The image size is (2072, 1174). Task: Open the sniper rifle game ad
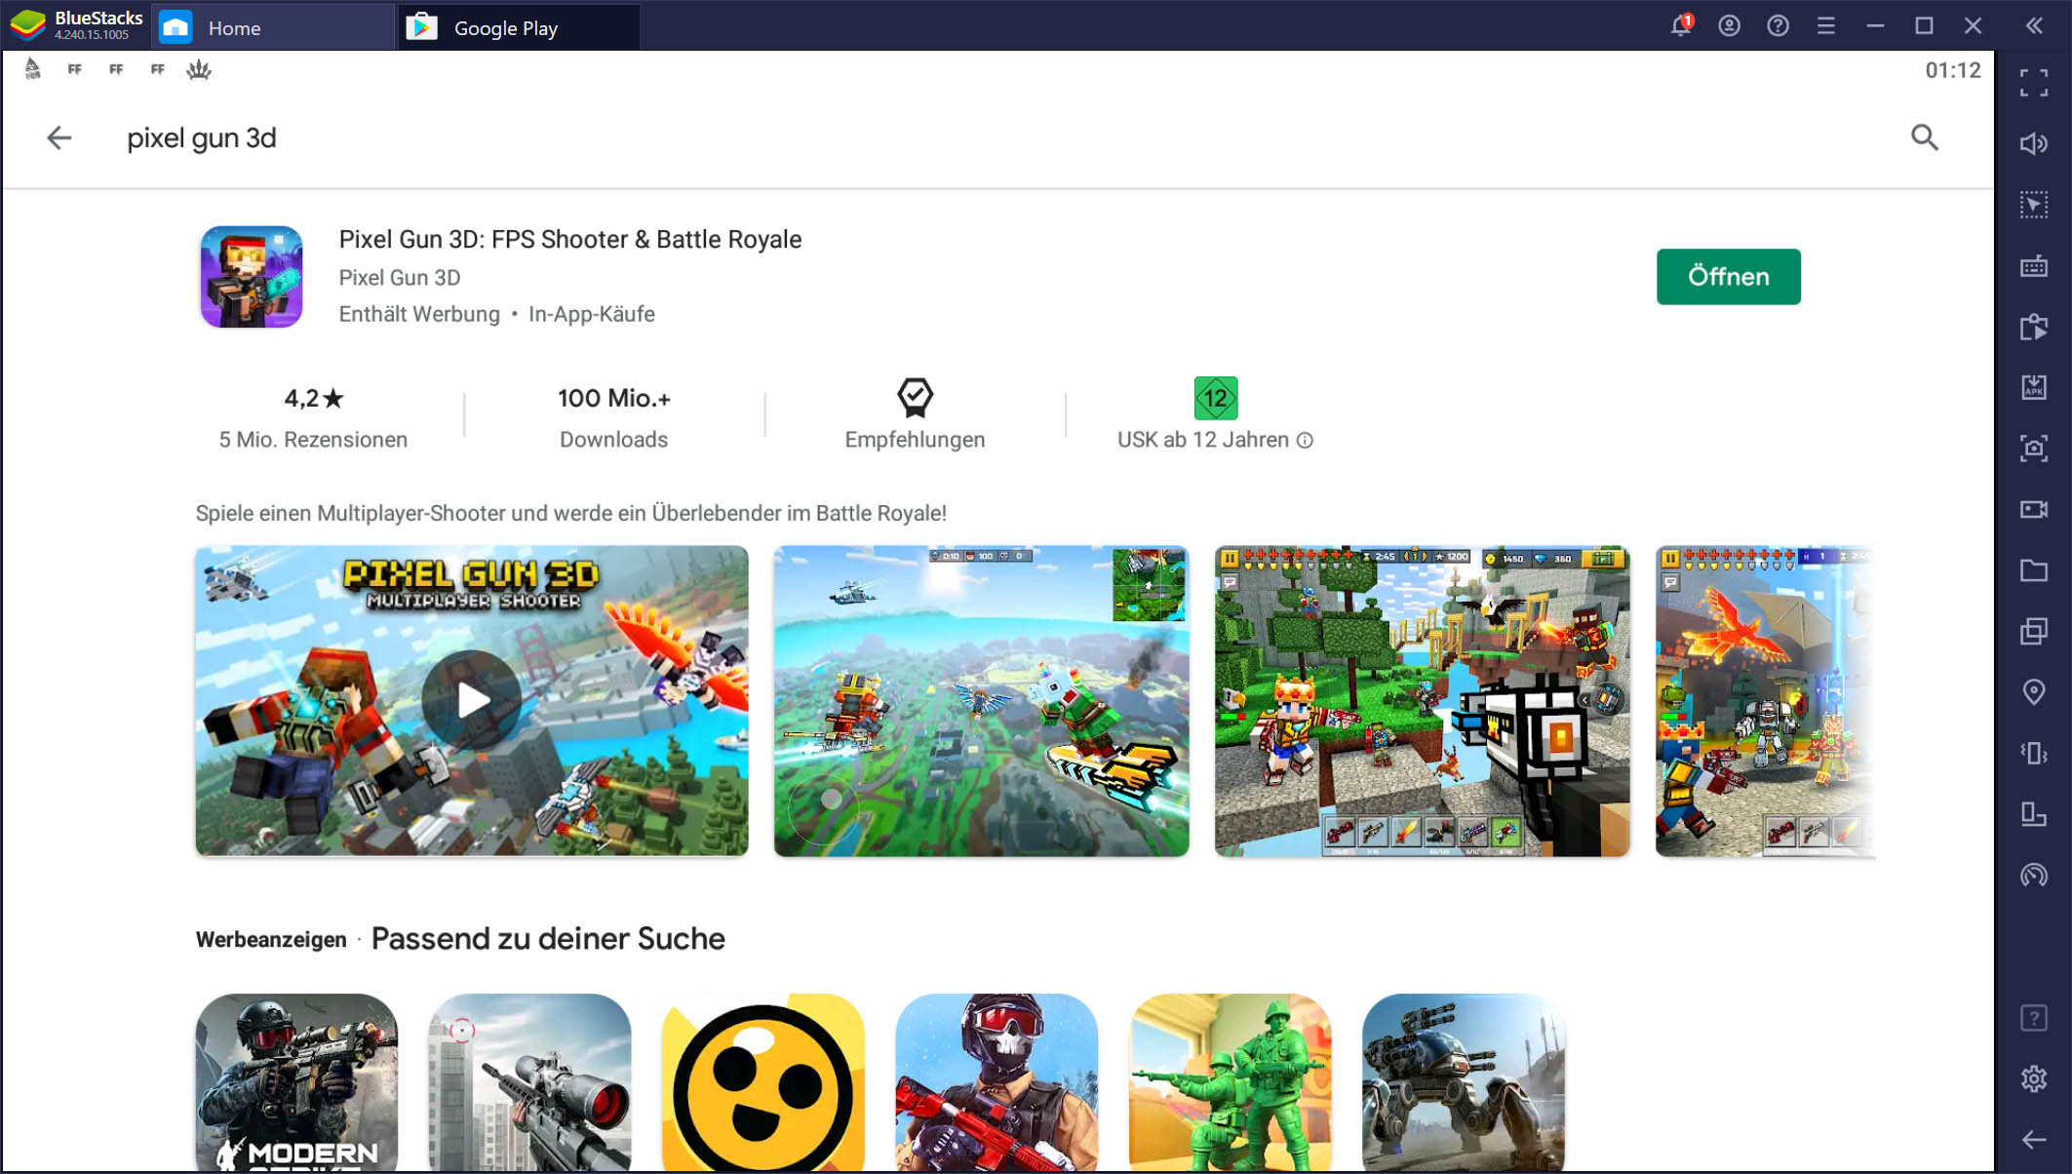click(x=529, y=1082)
